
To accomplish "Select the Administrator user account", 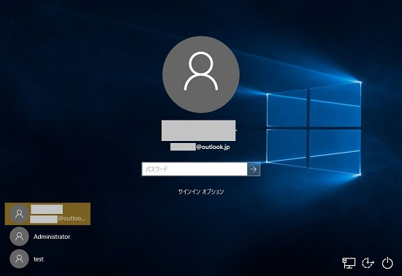I will (x=48, y=237).
